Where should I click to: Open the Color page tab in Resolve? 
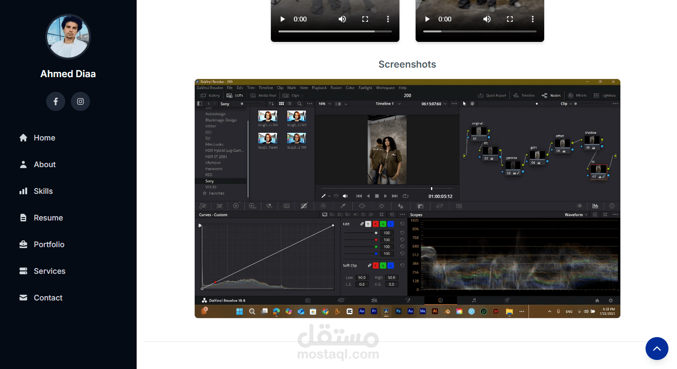(x=440, y=300)
